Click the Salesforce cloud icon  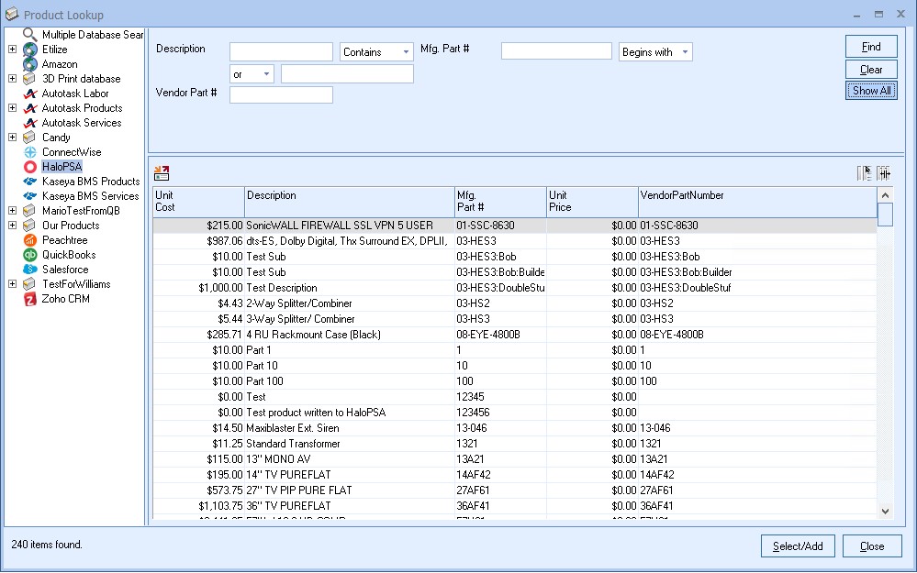pyautogui.click(x=30, y=270)
